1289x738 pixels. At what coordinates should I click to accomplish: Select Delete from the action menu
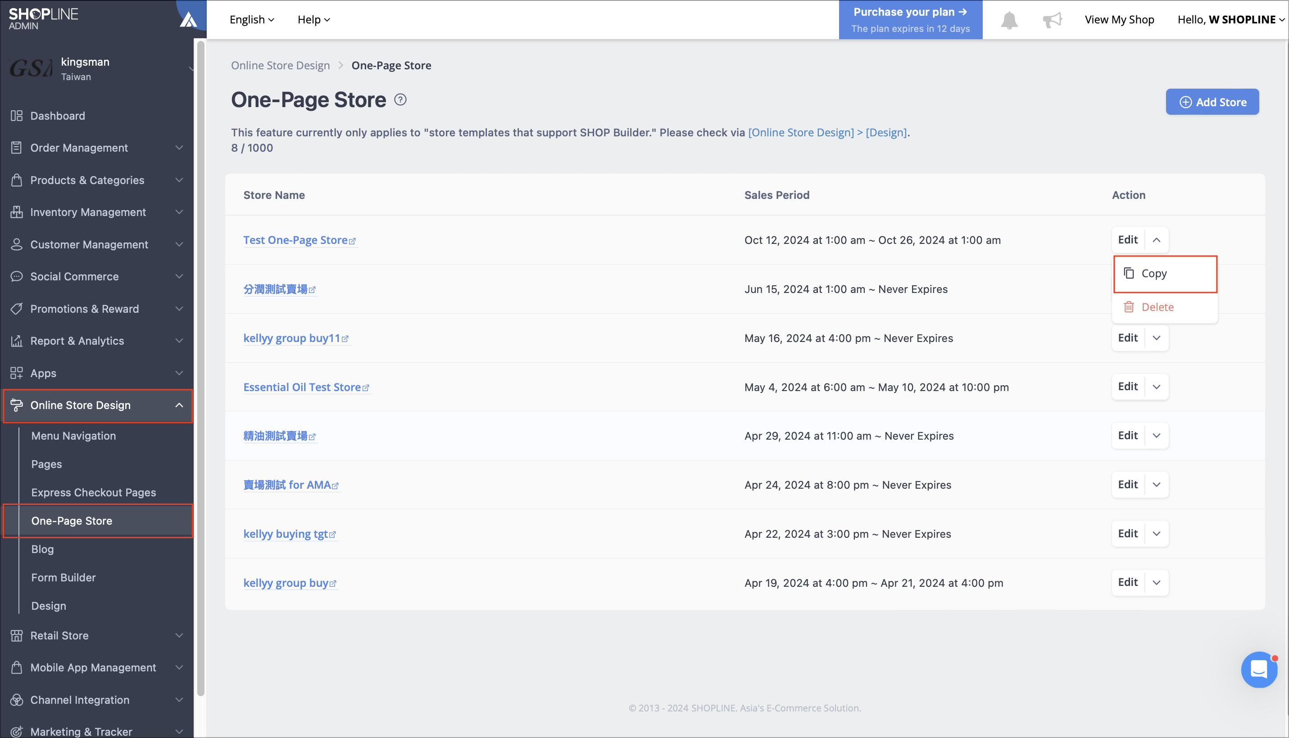coord(1165,307)
